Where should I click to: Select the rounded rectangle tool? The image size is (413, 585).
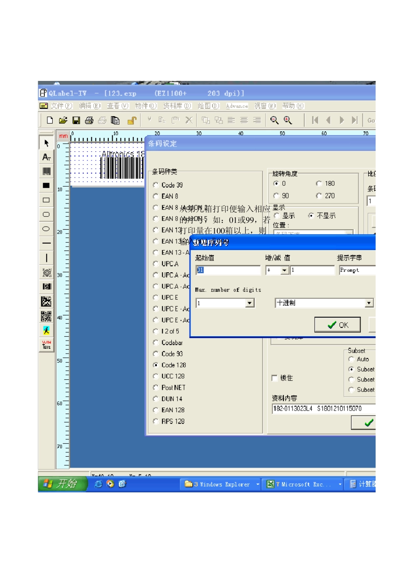pos(46,214)
